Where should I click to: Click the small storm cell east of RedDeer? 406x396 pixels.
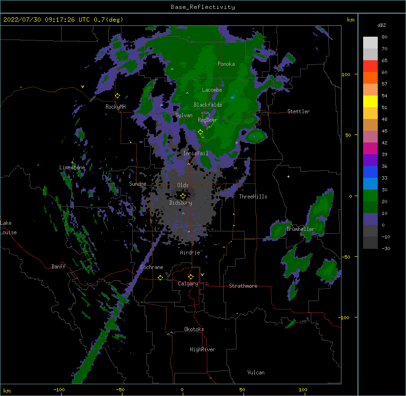click(255, 136)
